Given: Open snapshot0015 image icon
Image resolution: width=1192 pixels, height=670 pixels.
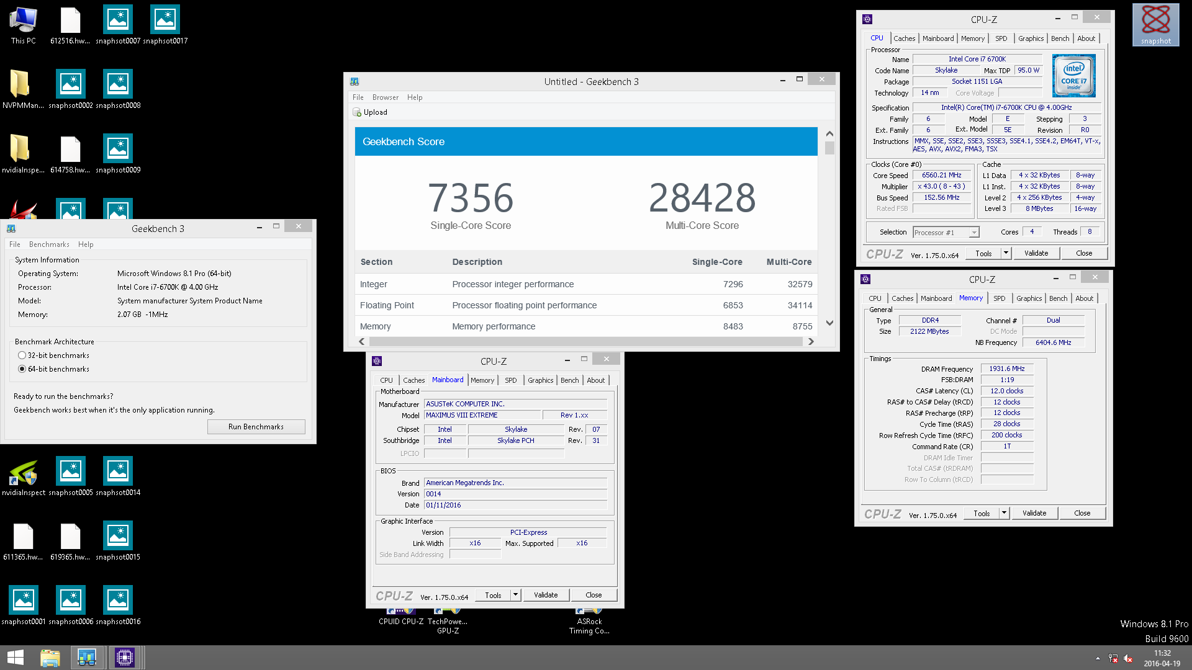Looking at the screenshot, I should [118, 542].
